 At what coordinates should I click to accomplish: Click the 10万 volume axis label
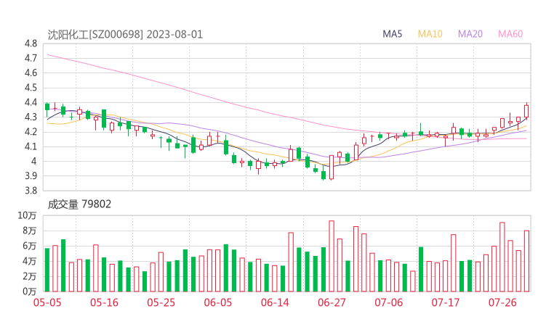(27, 215)
